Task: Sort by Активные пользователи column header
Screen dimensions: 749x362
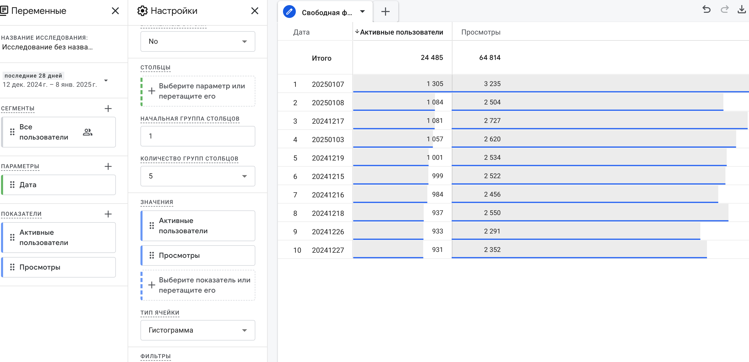Action: click(401, 32)
